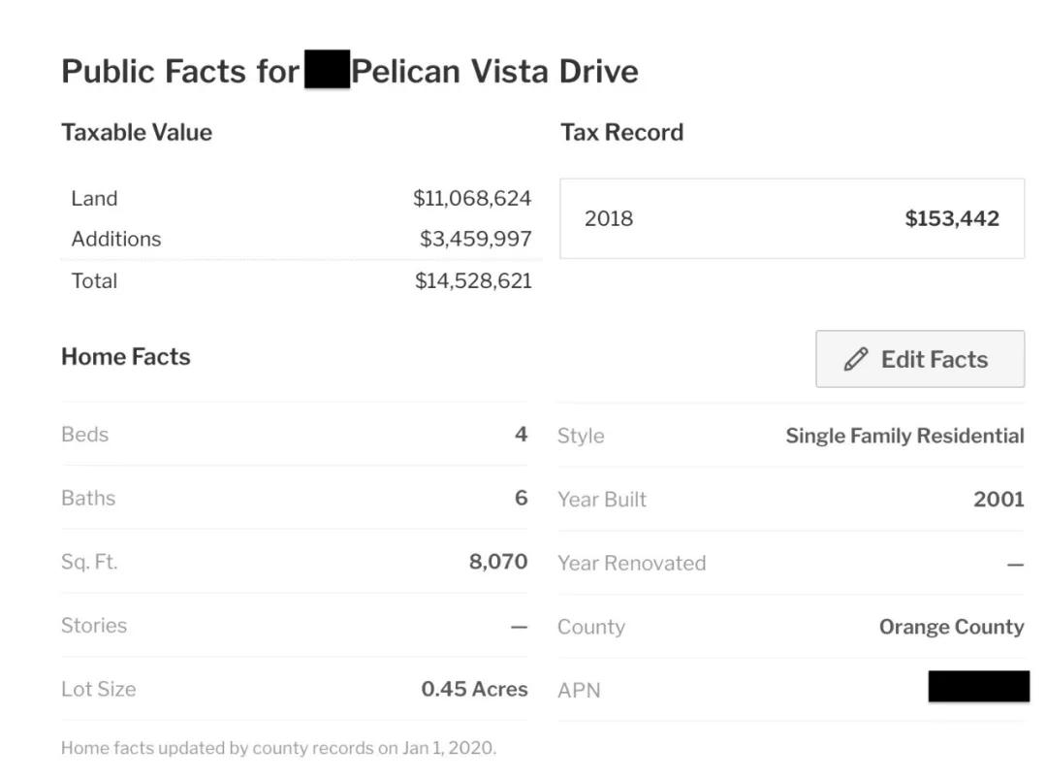
Task: Click the Home Facts heading
Action: (126, 357)
